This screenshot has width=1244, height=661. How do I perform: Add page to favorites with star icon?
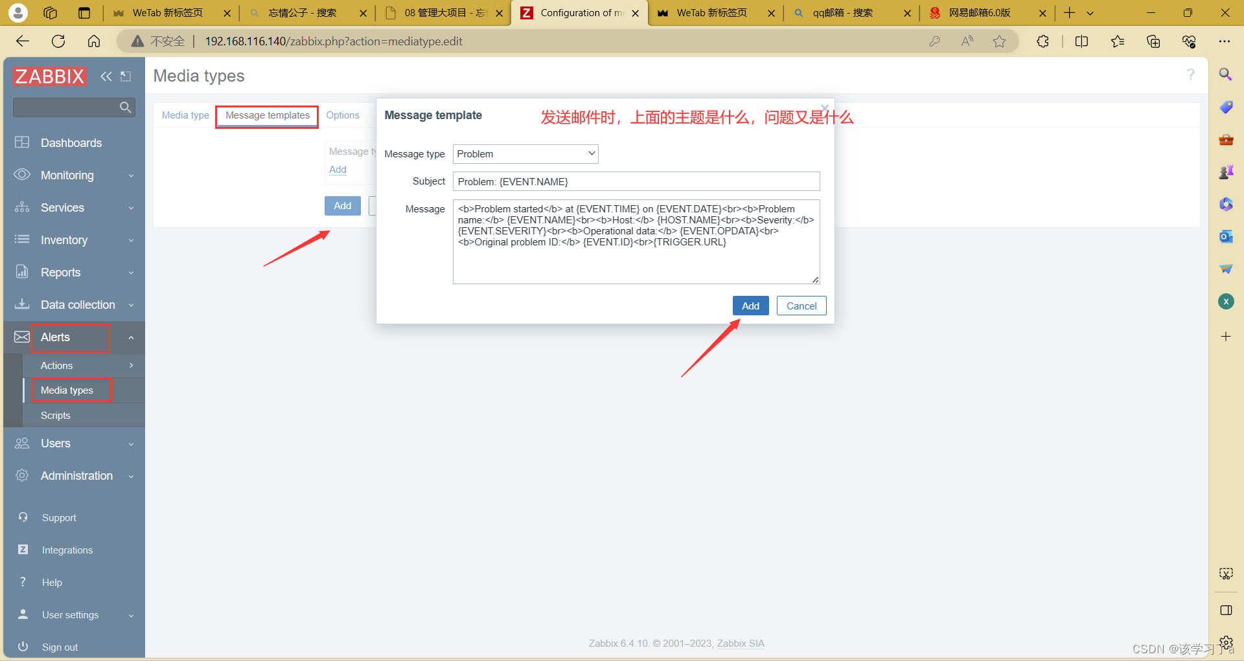1000,41
